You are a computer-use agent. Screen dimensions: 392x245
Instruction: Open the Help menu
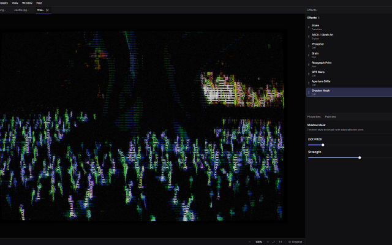pos(39,3)
